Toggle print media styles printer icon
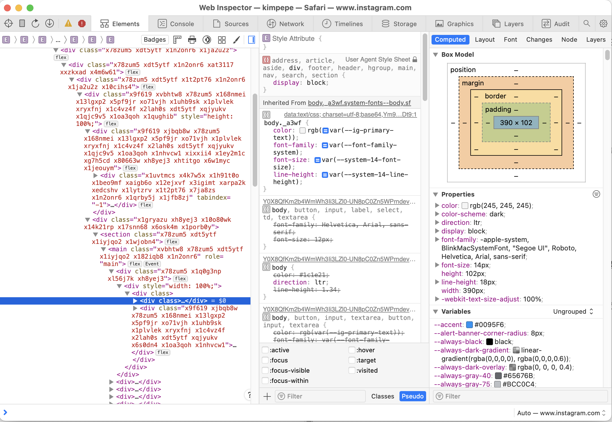Screen dimensions: 612x422 (x=192, y=40)
